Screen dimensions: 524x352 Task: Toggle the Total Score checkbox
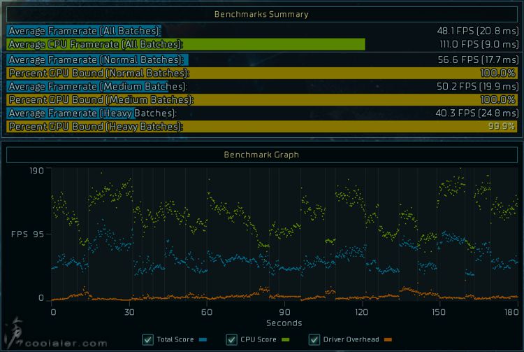(x=147, y=339)
